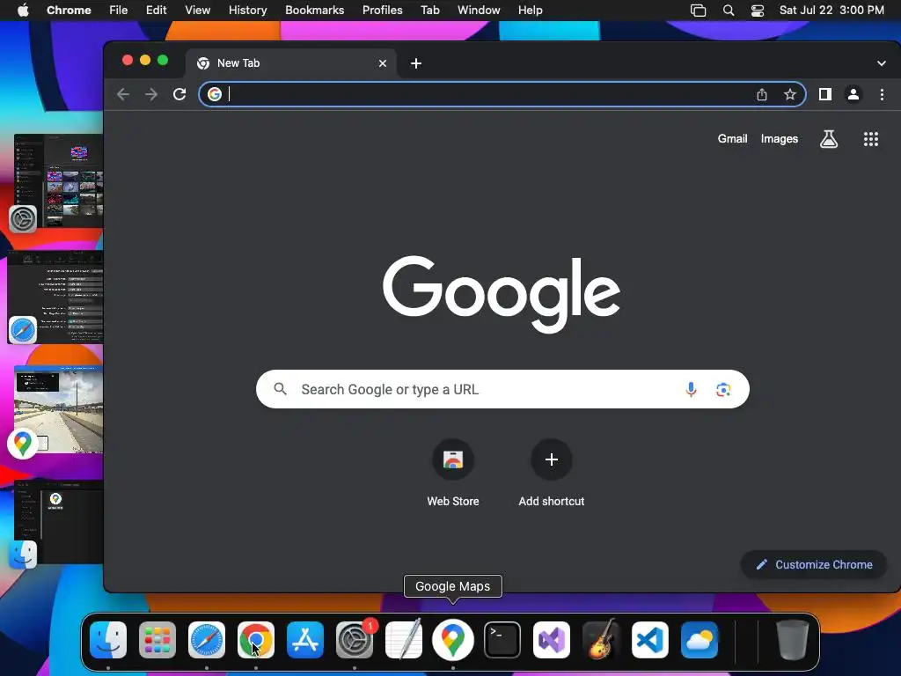Open TextEdit from the Dock
This screenshot has height=676, width=901.
[x=403, y=640]
